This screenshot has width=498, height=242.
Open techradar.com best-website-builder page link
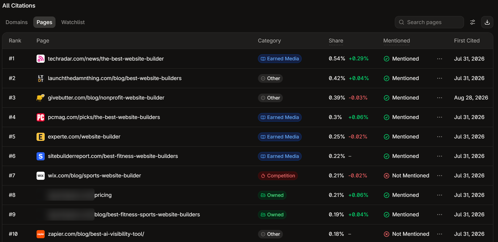click(106, 59)
